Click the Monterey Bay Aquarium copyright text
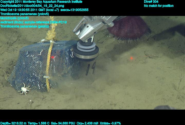 click(x=41, y=2)
